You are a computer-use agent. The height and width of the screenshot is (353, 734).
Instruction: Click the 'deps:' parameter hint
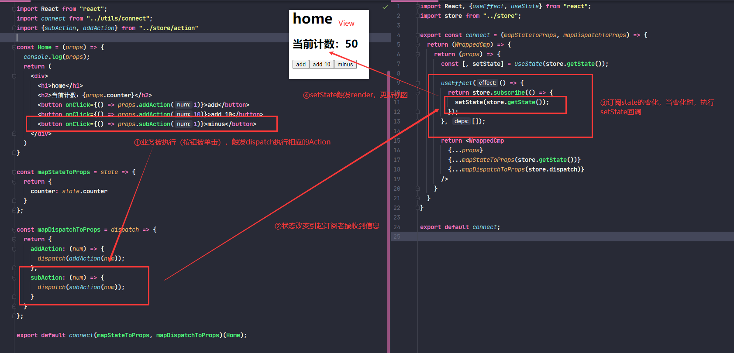coord(461,121)
